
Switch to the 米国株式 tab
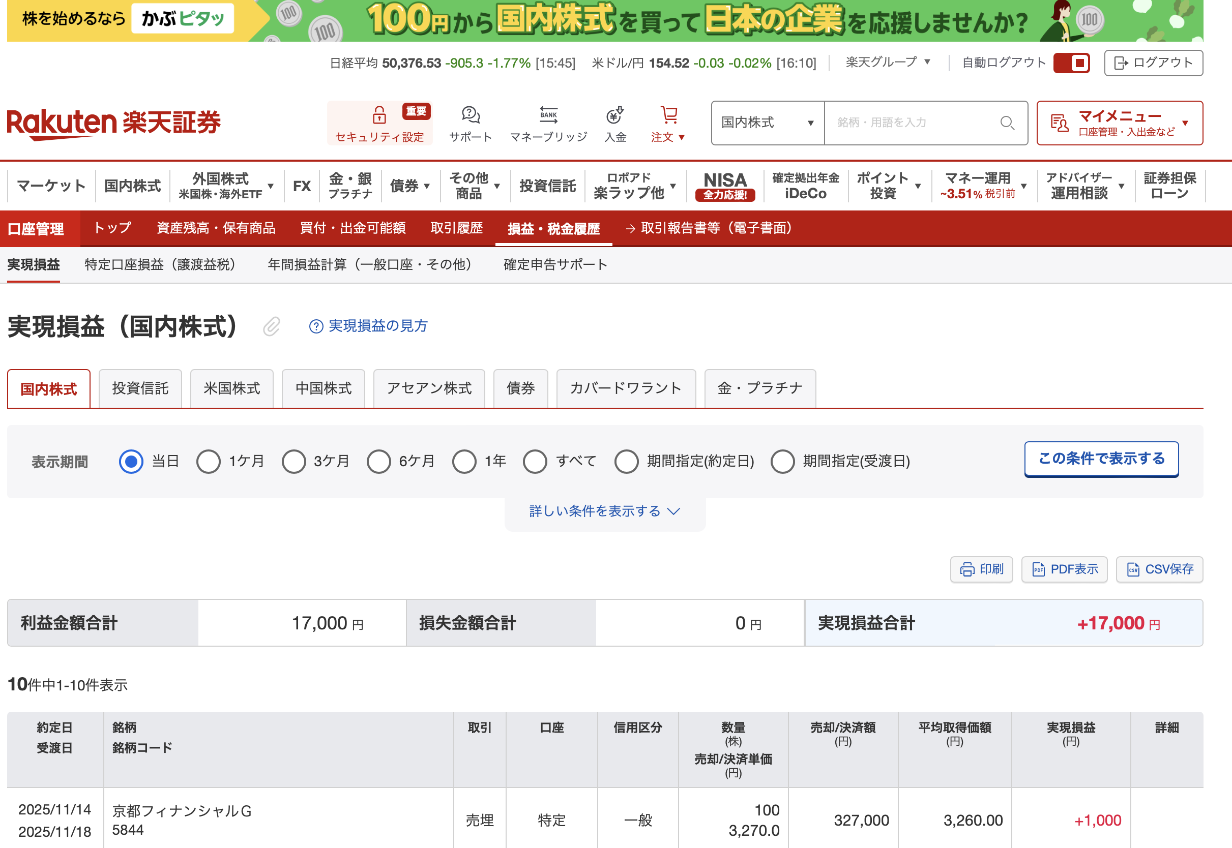232,388
